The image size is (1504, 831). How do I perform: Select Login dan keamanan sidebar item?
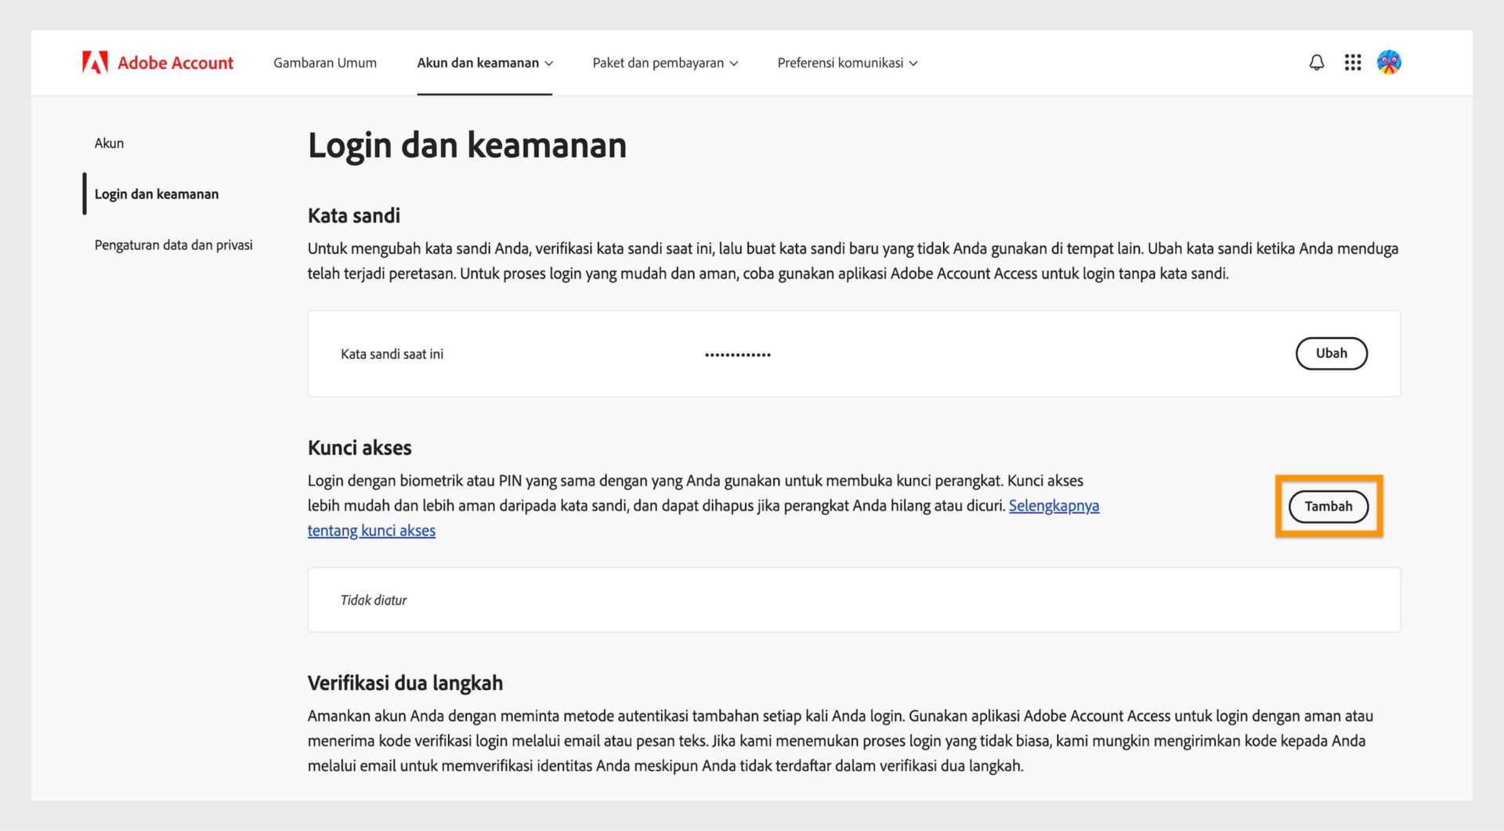click(156, 193)
